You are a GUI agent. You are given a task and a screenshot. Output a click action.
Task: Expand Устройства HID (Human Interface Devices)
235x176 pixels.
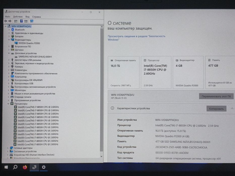point(8,155)
